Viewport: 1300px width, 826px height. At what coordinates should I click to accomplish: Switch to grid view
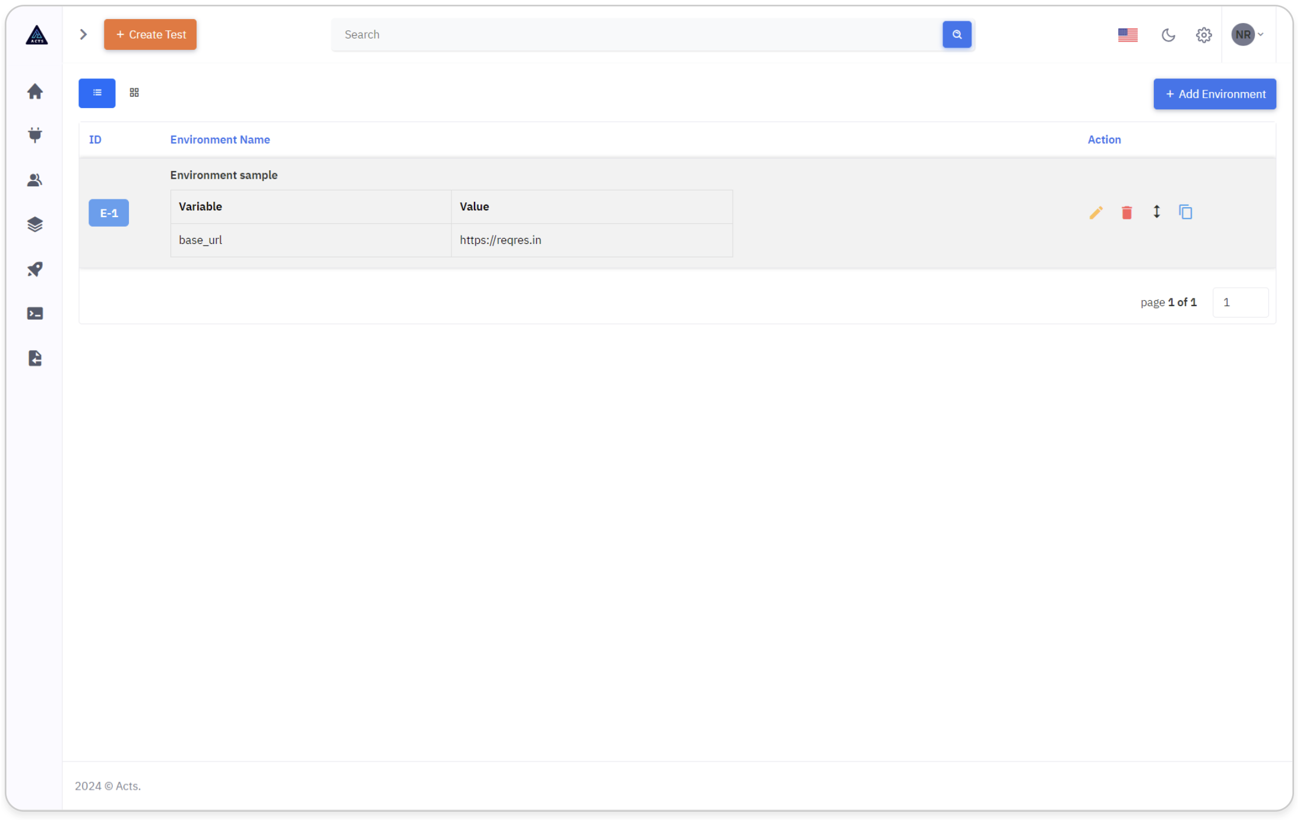(x=134, y=93)
